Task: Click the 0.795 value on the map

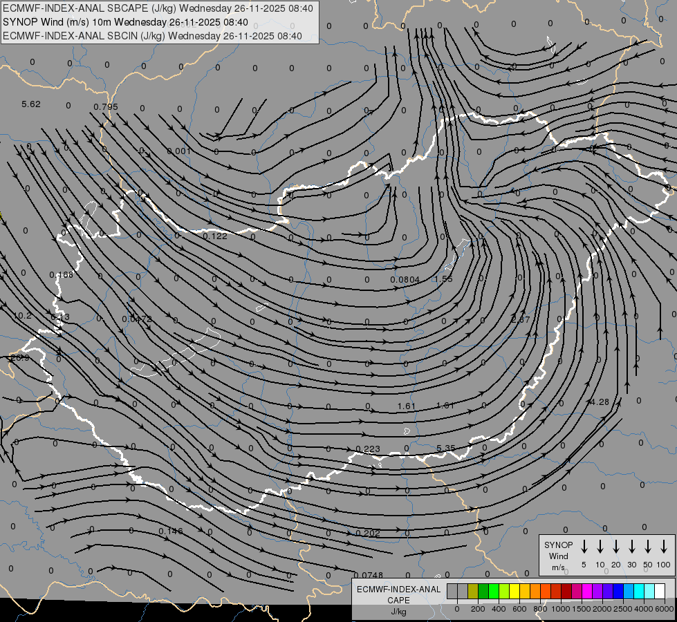Action: click(x=106, y=106)
